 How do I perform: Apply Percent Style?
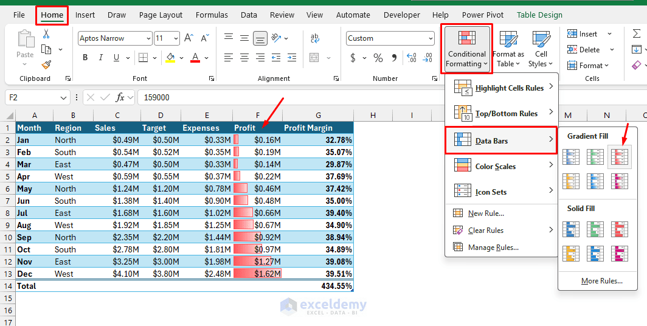coord(378,57)
